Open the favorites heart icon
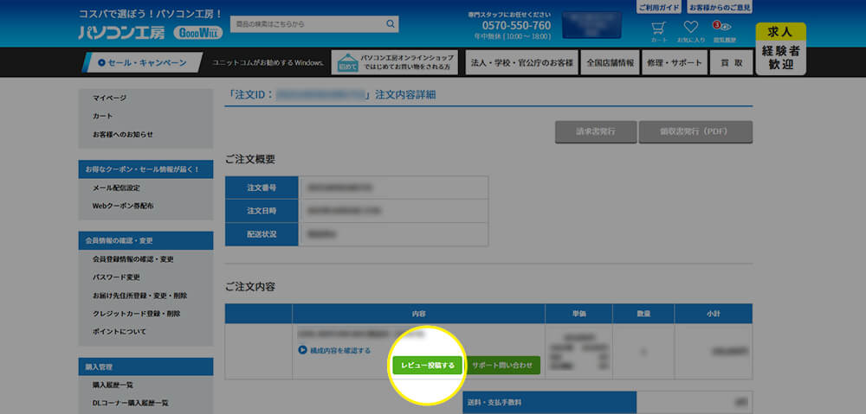This screenshot has height=414, width=866. coord(691,27)
